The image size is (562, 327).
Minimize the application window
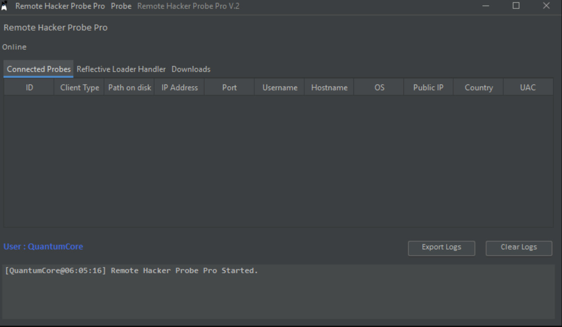(x=486, y=6)
